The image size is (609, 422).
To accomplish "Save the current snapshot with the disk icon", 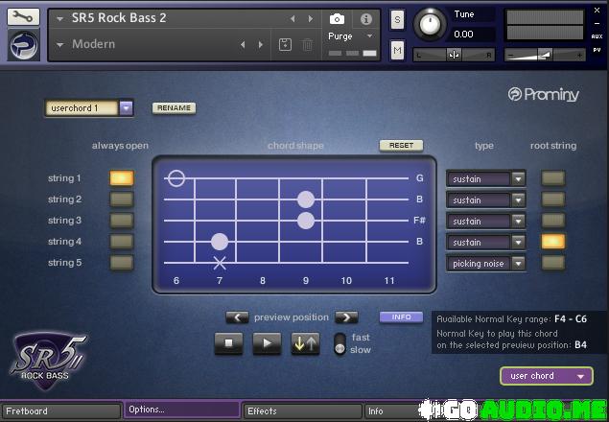I will click(x=285, y=45).
